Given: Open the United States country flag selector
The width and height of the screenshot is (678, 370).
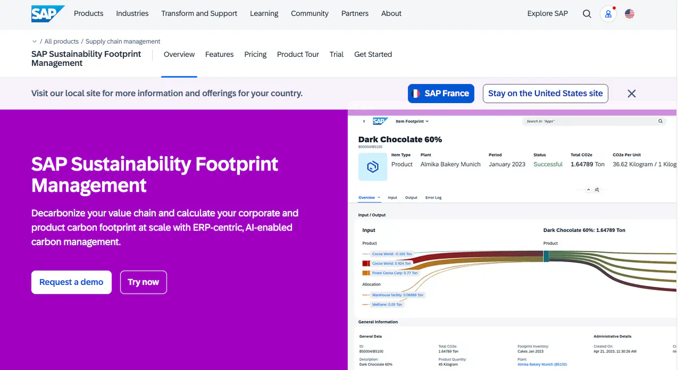Looking at the screenshot, I should pyautogui.click(x=630, y=14).
